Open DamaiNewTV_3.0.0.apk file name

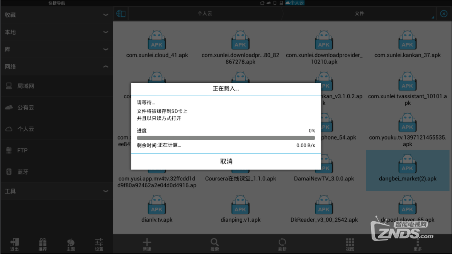coord(324,178)
